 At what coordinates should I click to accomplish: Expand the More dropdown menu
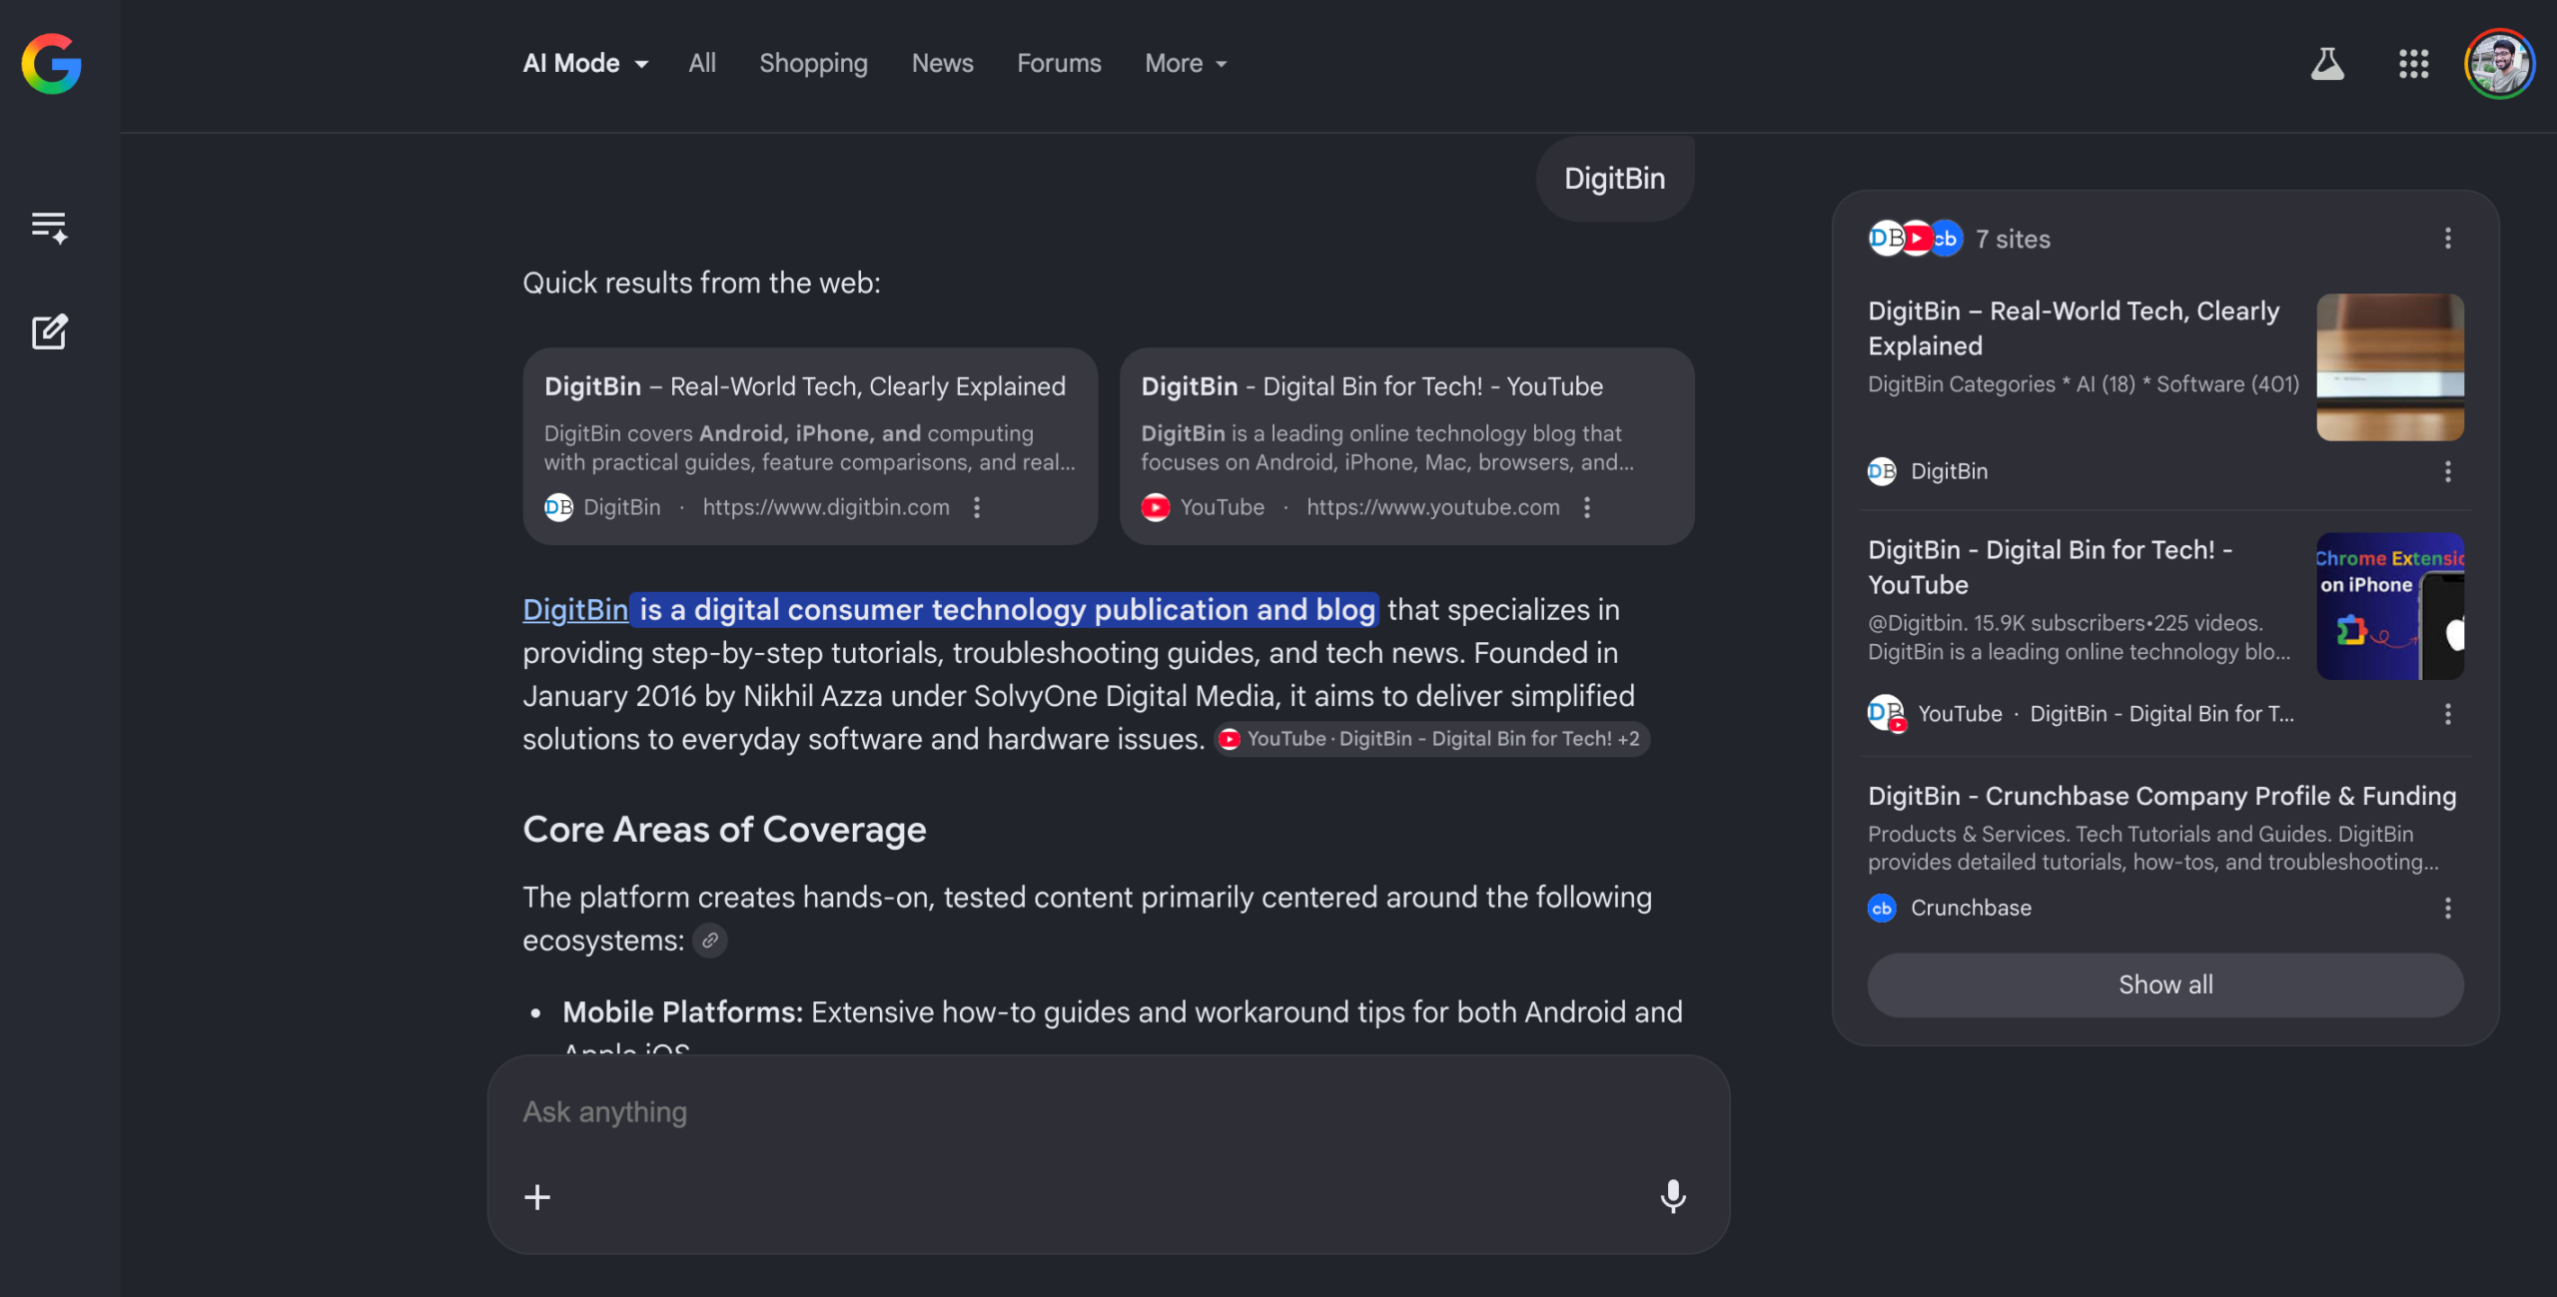tap(1186, 64)
